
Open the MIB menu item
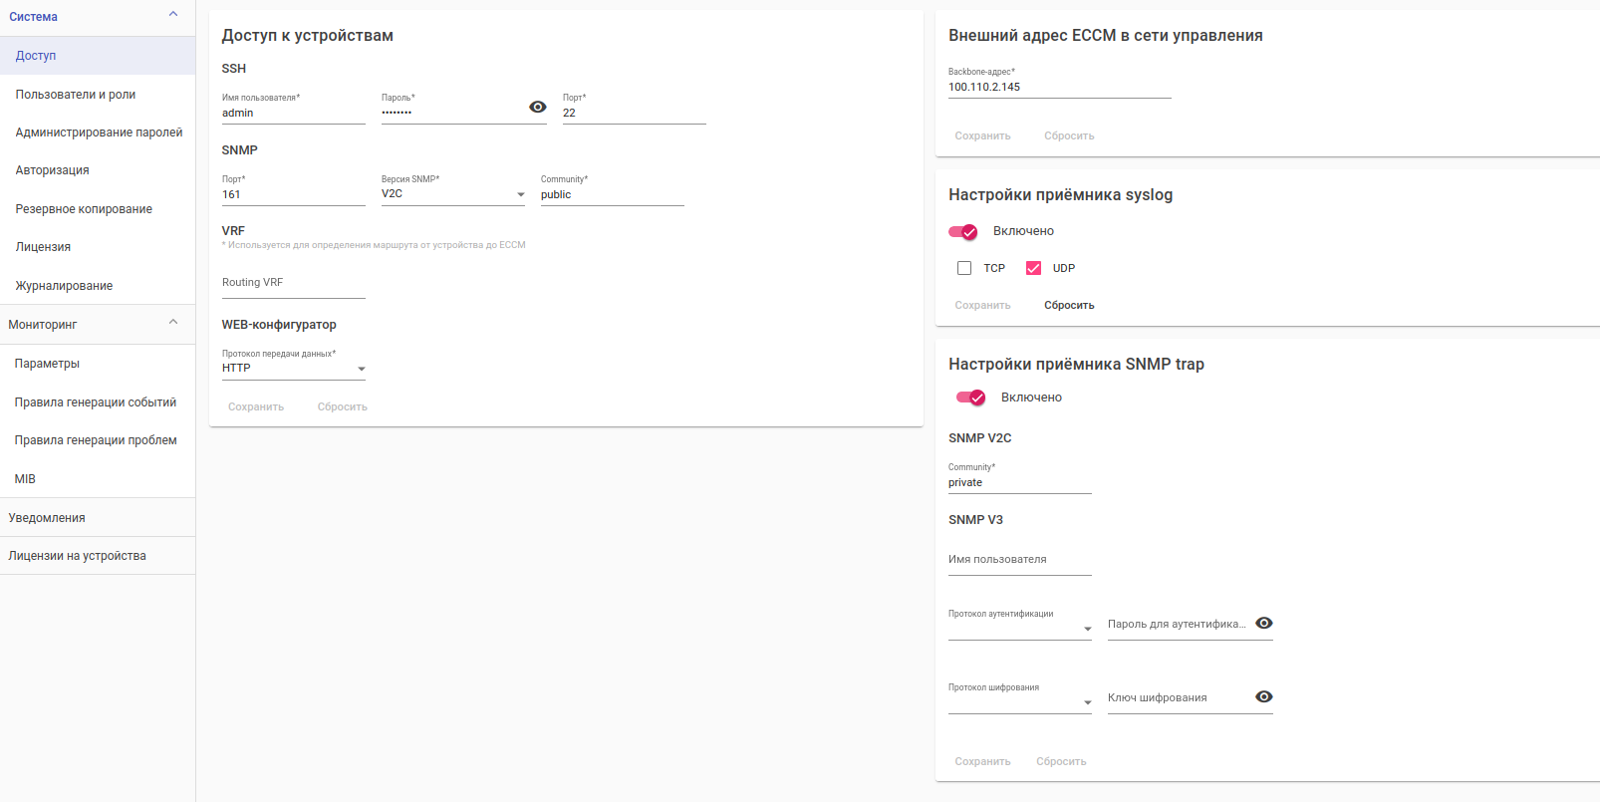[25, 479]
